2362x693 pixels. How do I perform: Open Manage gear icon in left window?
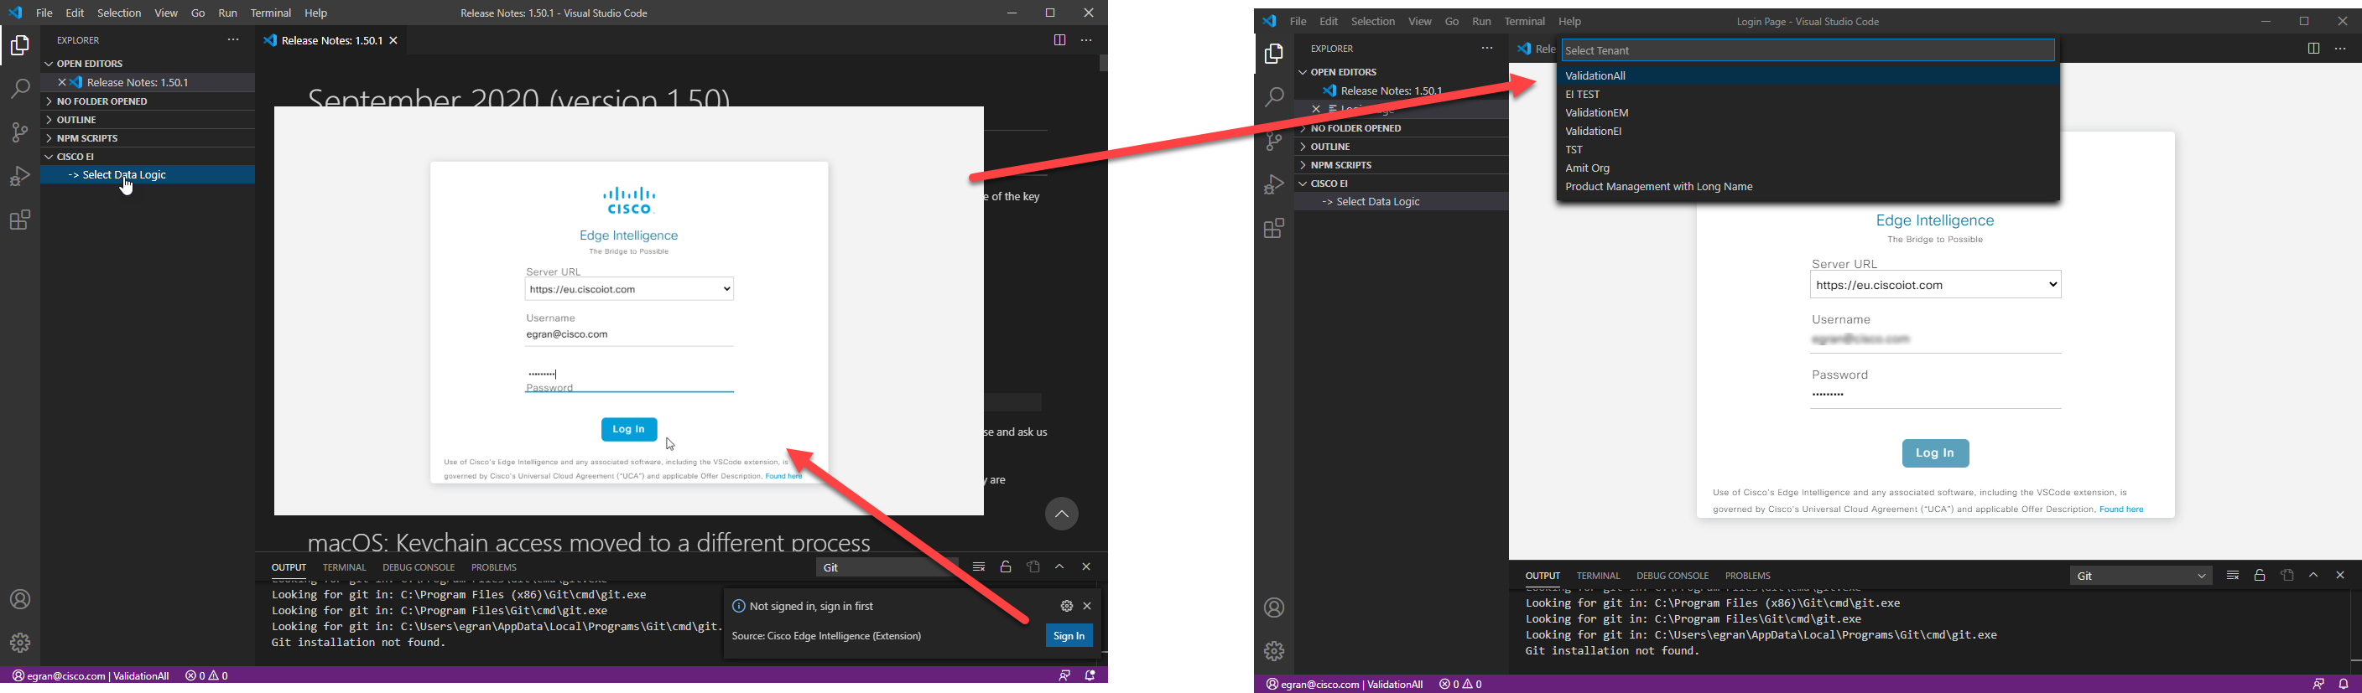[19, 643]
